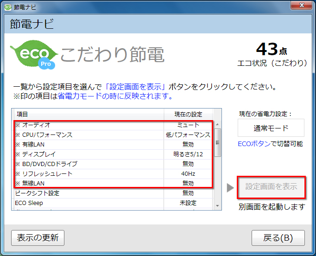Viewport: 316px width, 256px height.
Task: Click the eco Pro leaf logo
Action: click(x=34, y=54)
